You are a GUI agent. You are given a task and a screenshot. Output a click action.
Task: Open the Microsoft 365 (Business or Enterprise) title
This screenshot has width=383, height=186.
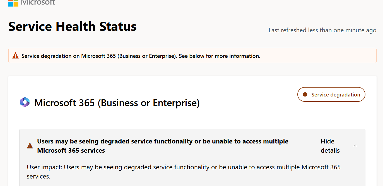click(117, 103)
